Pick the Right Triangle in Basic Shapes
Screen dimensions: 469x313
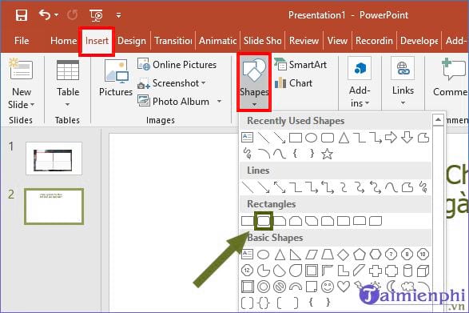pos(295,255)
